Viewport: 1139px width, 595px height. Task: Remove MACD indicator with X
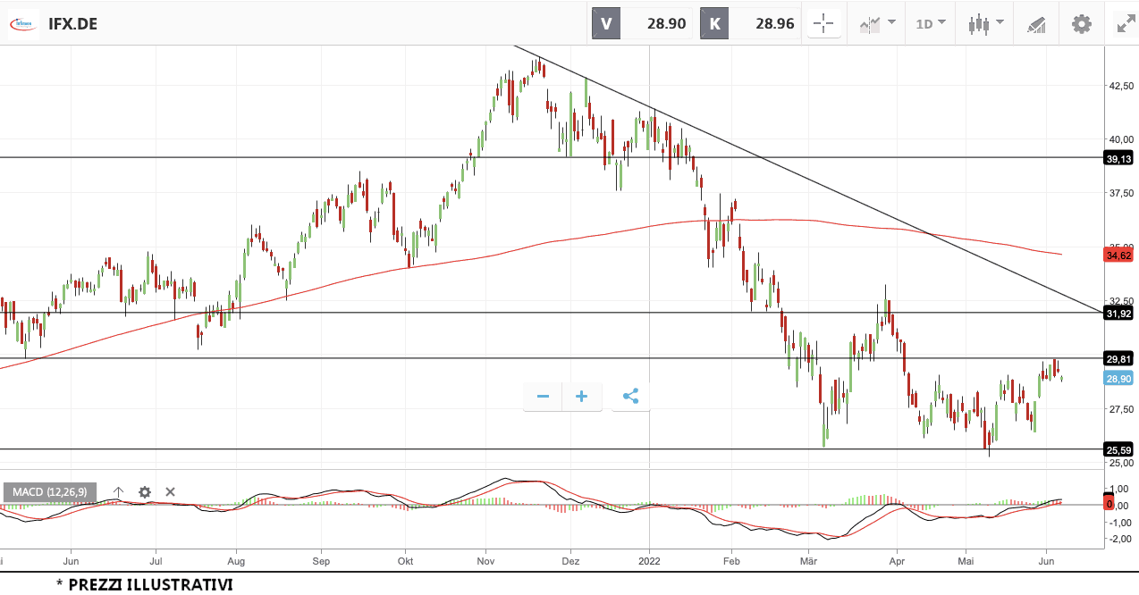pos(170,491)
